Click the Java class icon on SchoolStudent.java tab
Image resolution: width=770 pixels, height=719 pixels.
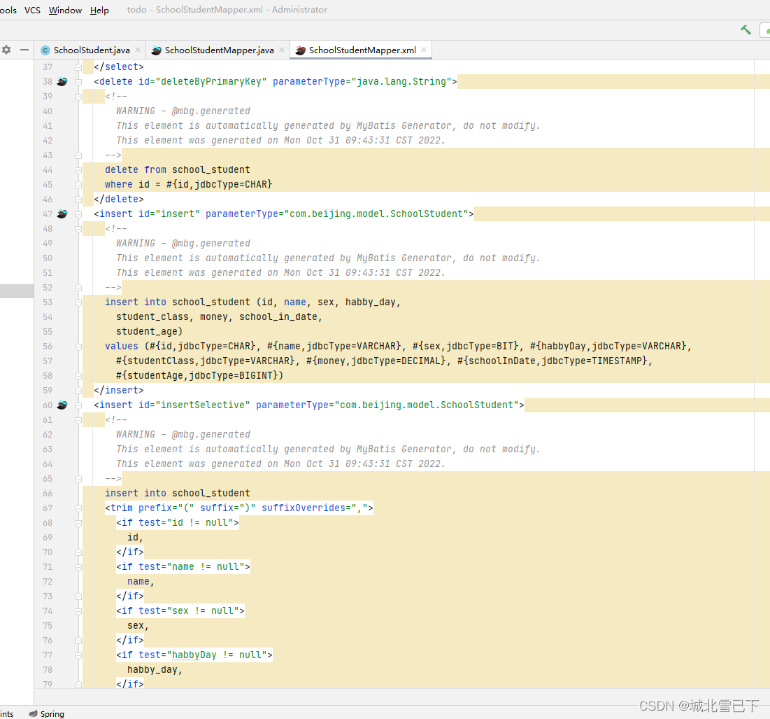click(45, 50)
